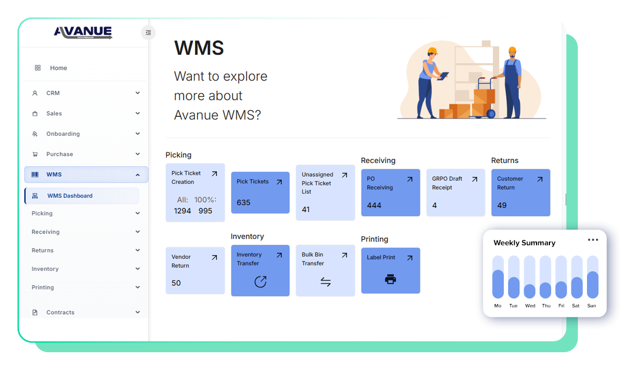Collapse the WMS section chevron

pos(138,175)
